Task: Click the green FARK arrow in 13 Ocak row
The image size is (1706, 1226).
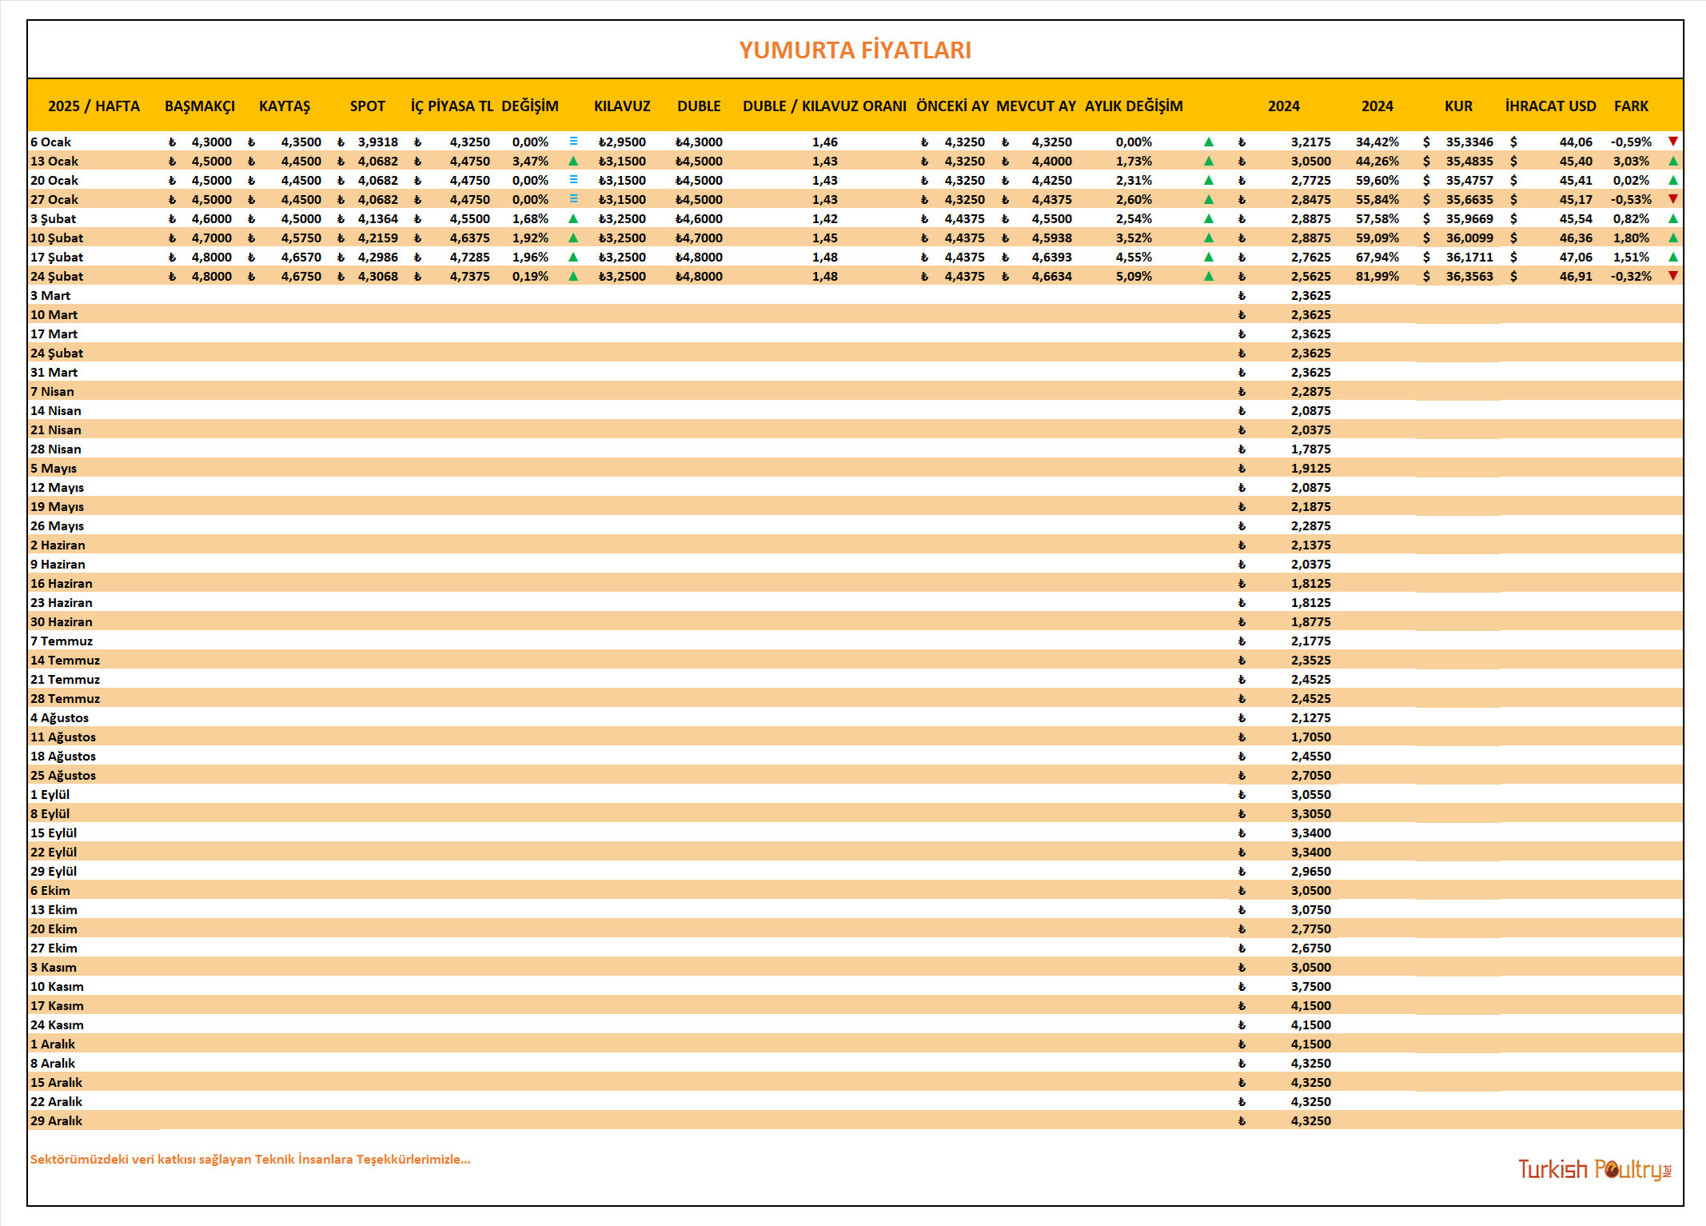Action: point(1672,161)
